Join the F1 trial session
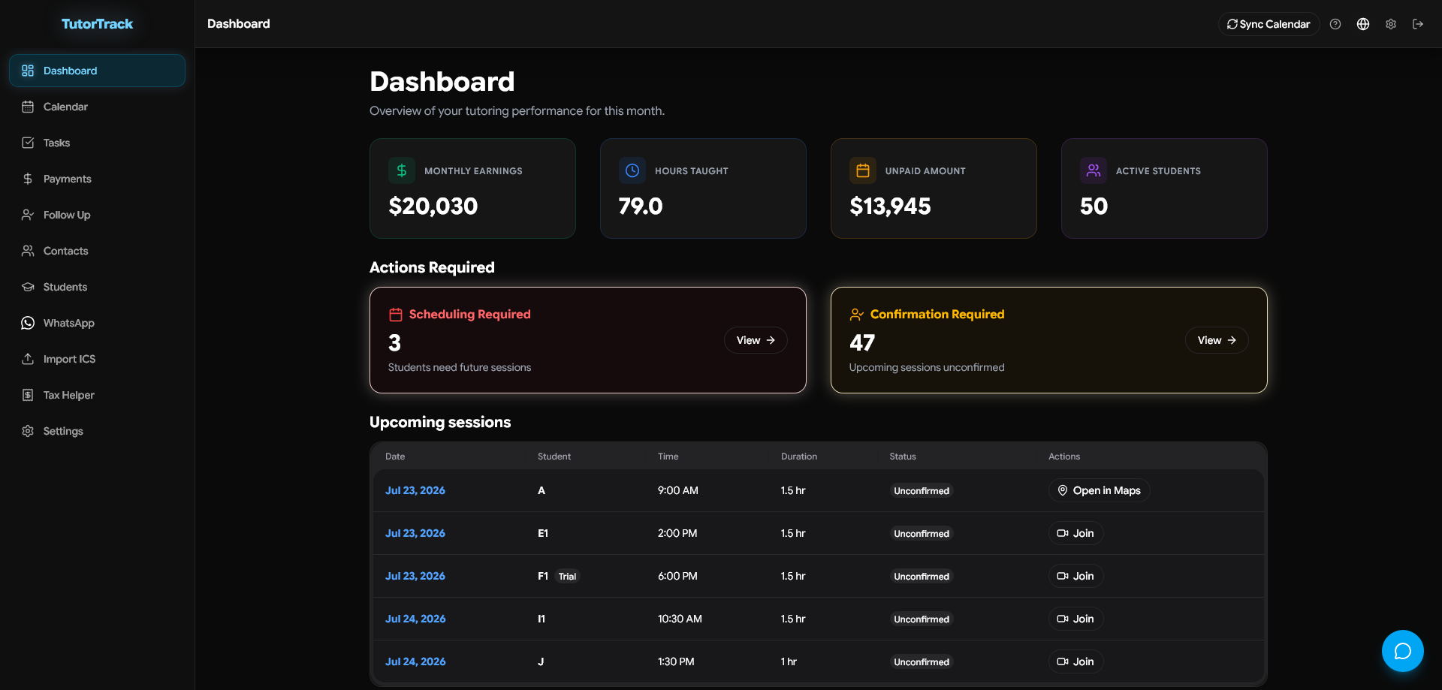The width and height of the screenshot is (1442, 690). 1075,576
